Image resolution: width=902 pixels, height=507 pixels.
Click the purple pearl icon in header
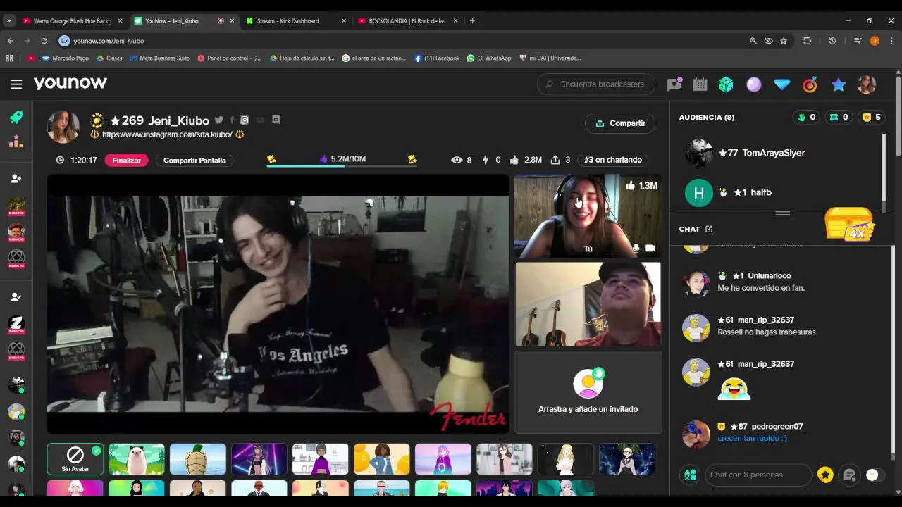(754, 84)
